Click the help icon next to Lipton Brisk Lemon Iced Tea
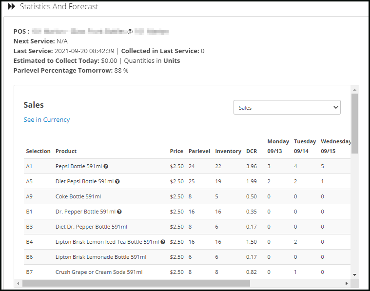 coord(163,242)
